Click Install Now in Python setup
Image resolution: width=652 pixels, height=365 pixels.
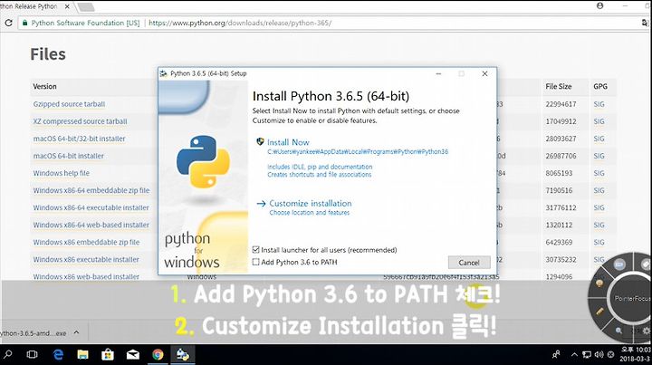pos(288,142)
